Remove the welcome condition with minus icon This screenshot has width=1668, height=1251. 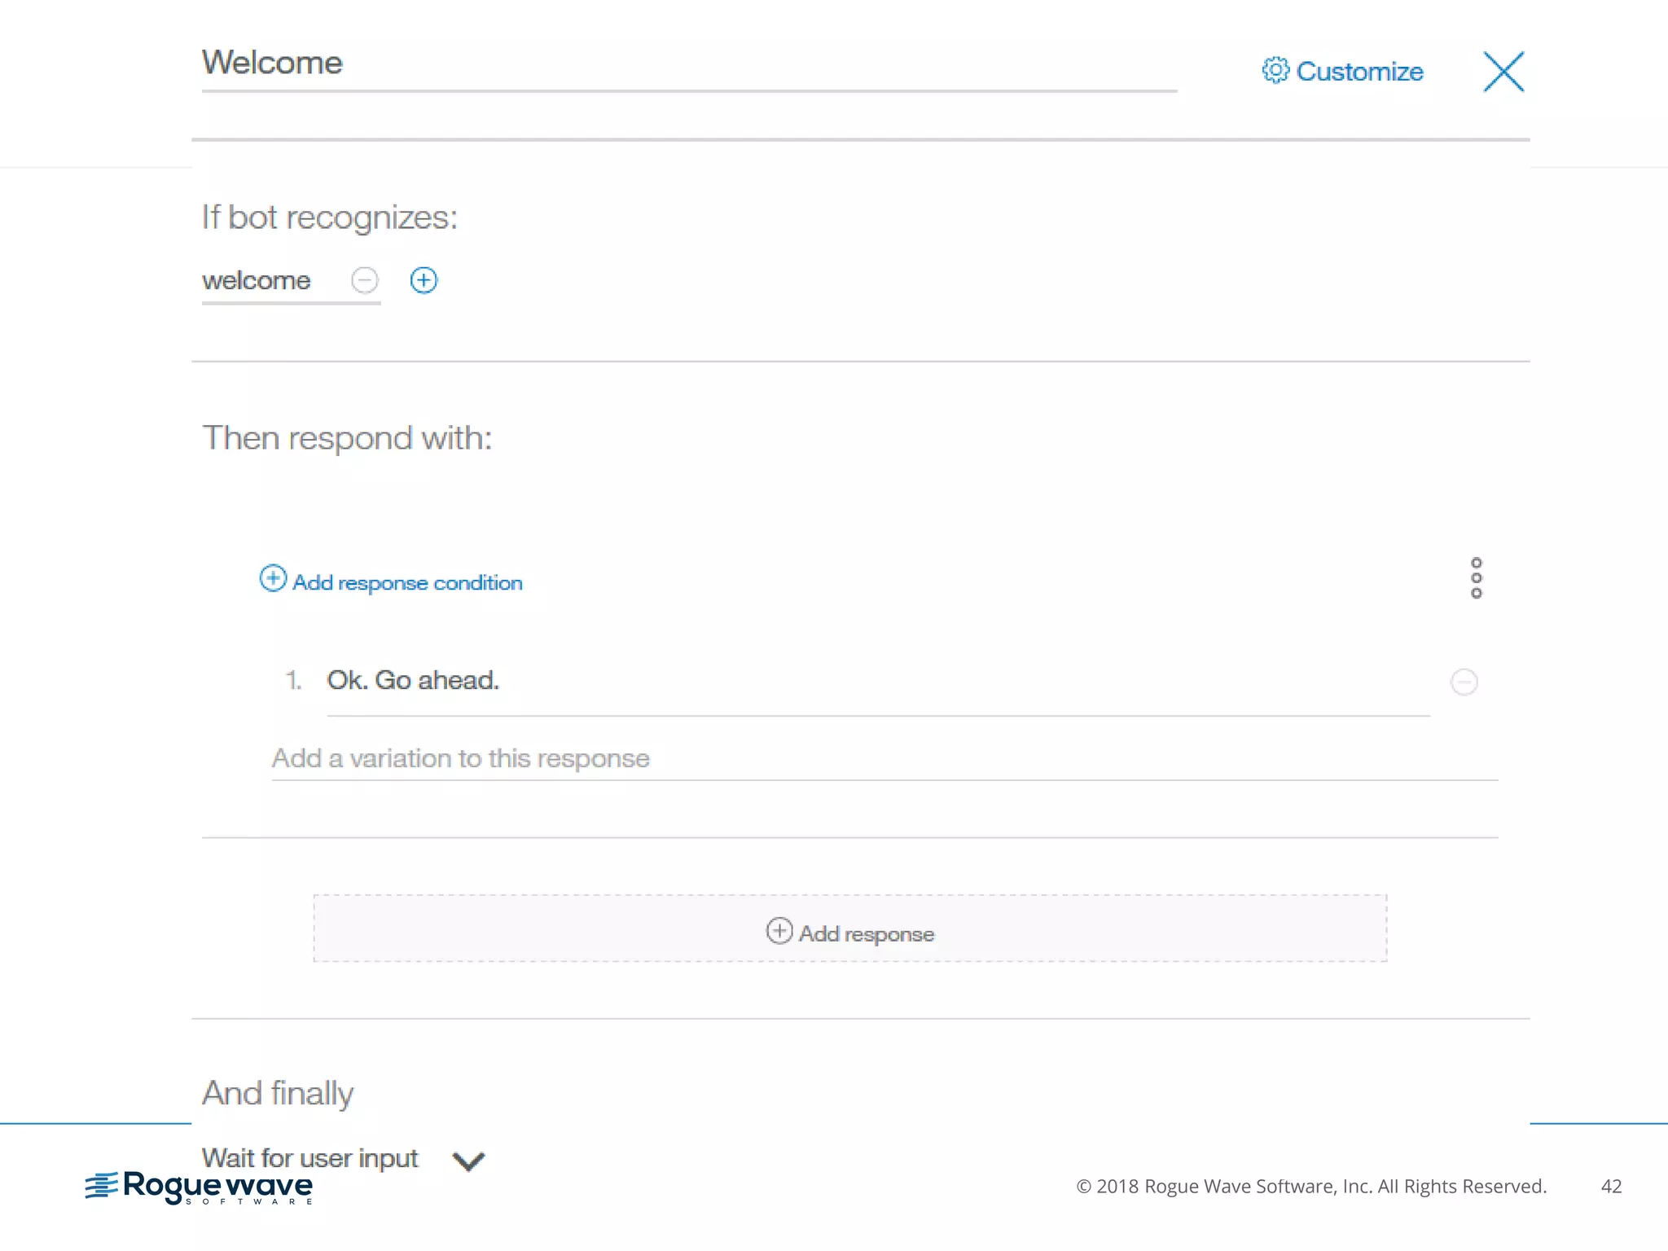[x=364, y=280]
